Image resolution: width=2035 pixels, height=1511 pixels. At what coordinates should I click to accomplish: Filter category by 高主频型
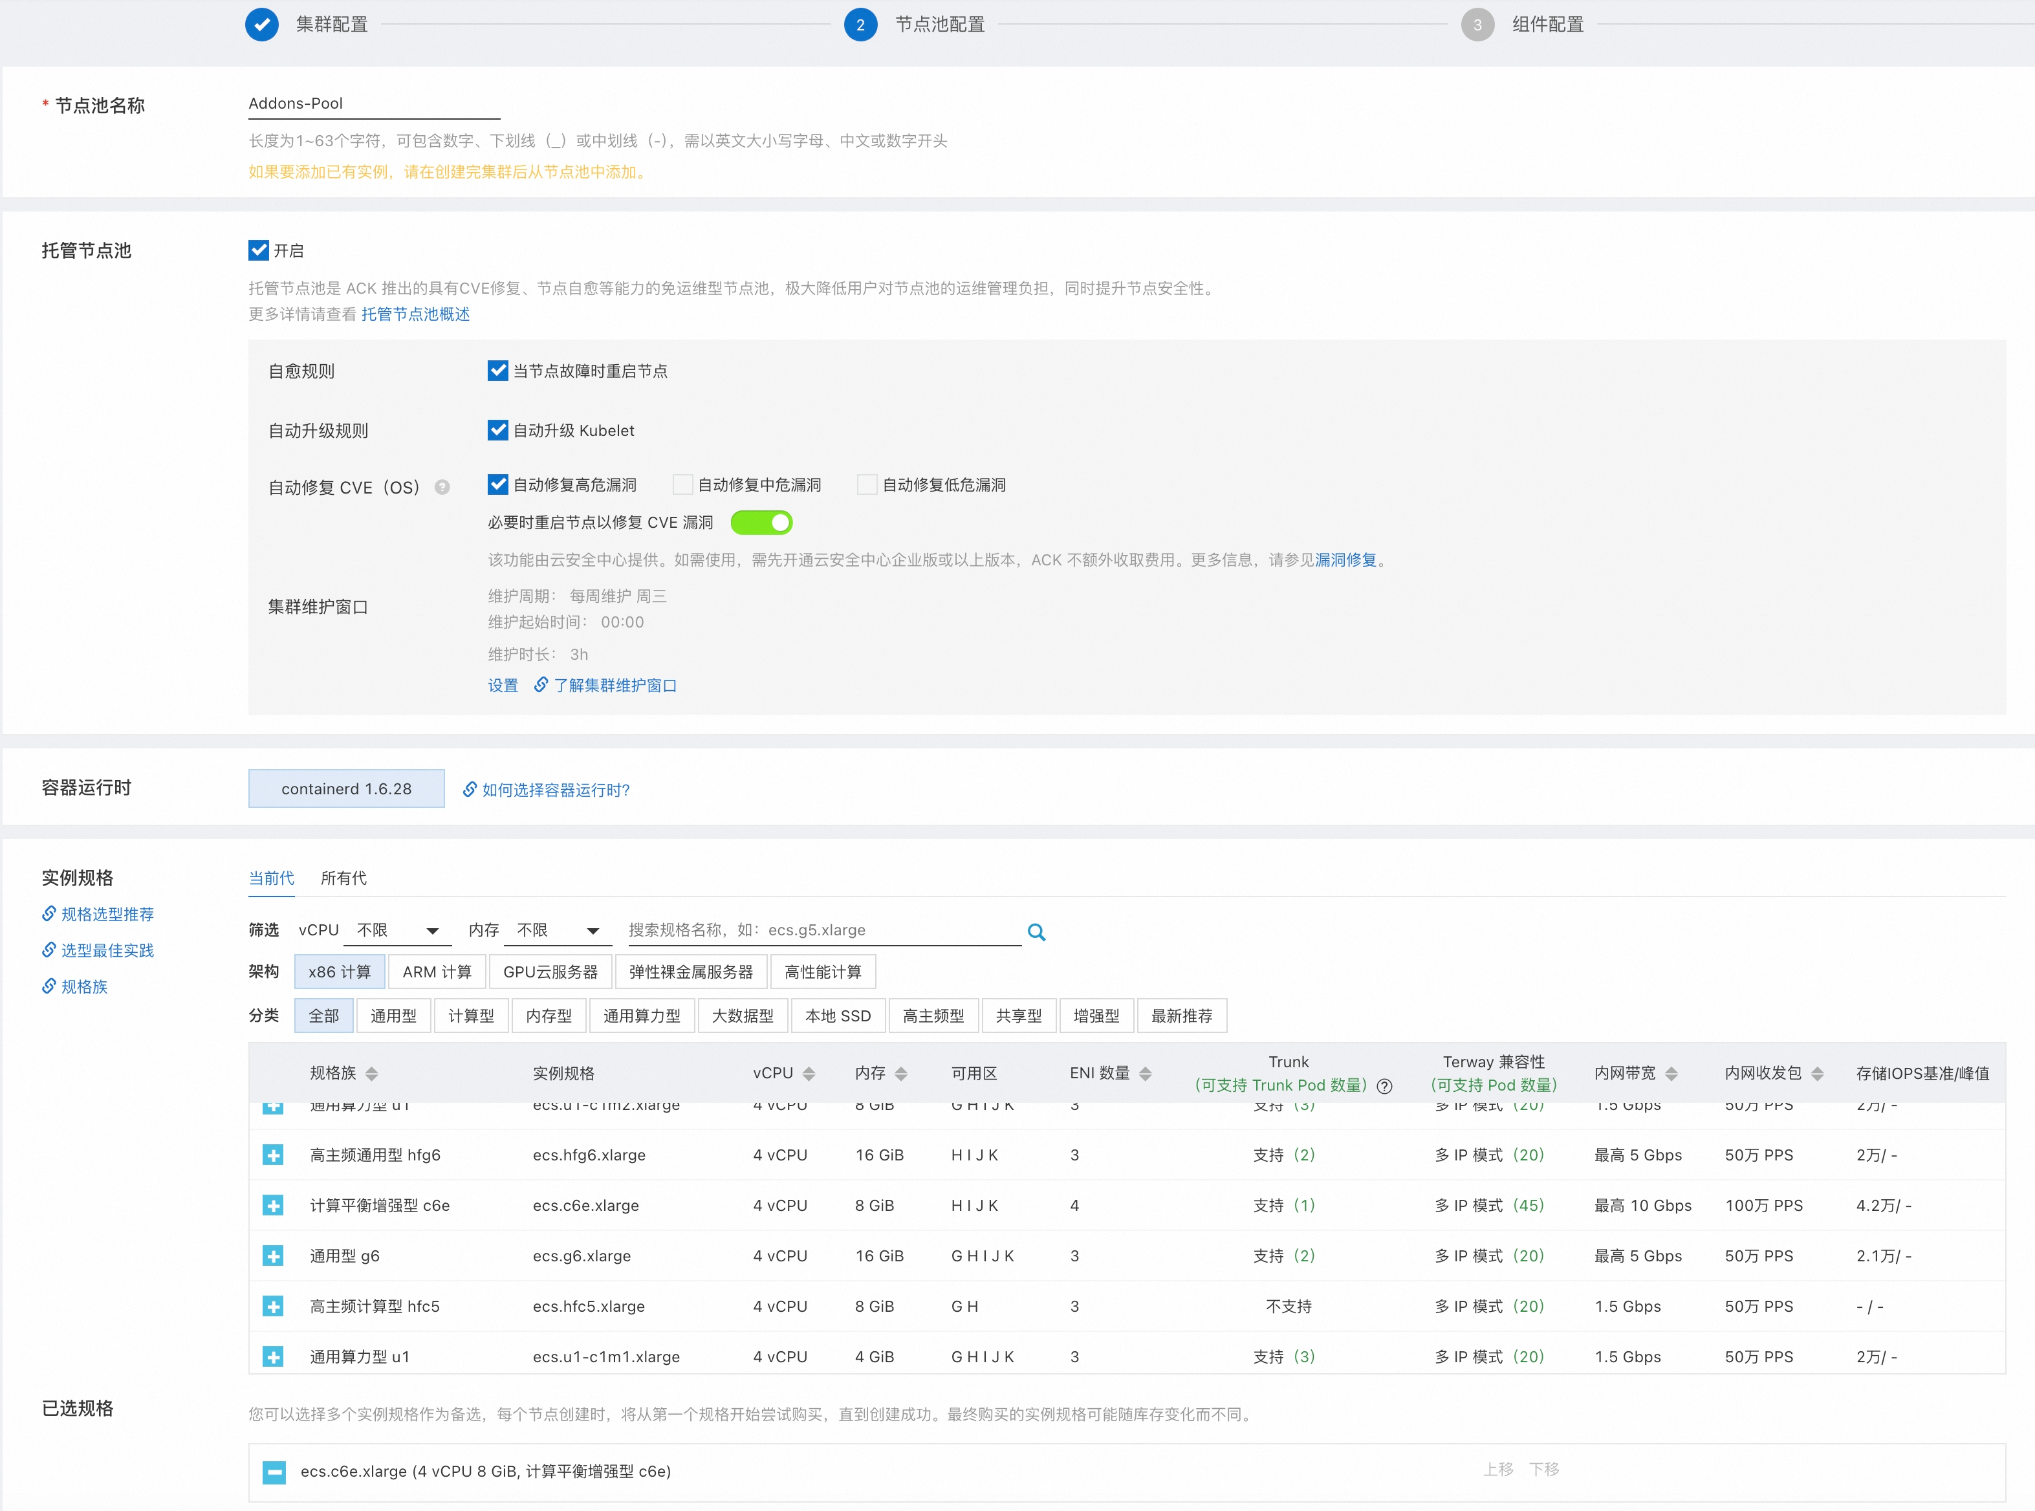click(x=933, y=1016)
